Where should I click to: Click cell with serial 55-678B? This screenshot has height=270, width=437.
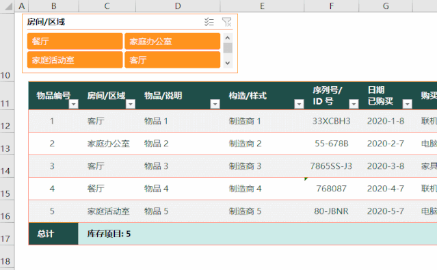(332, 144)
